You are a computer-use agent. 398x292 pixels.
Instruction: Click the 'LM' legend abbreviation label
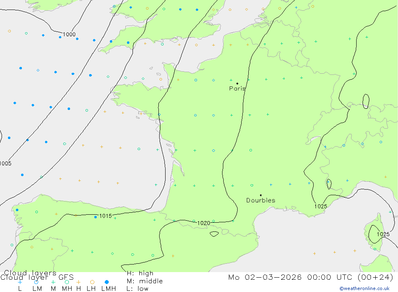tap(37, 289)
